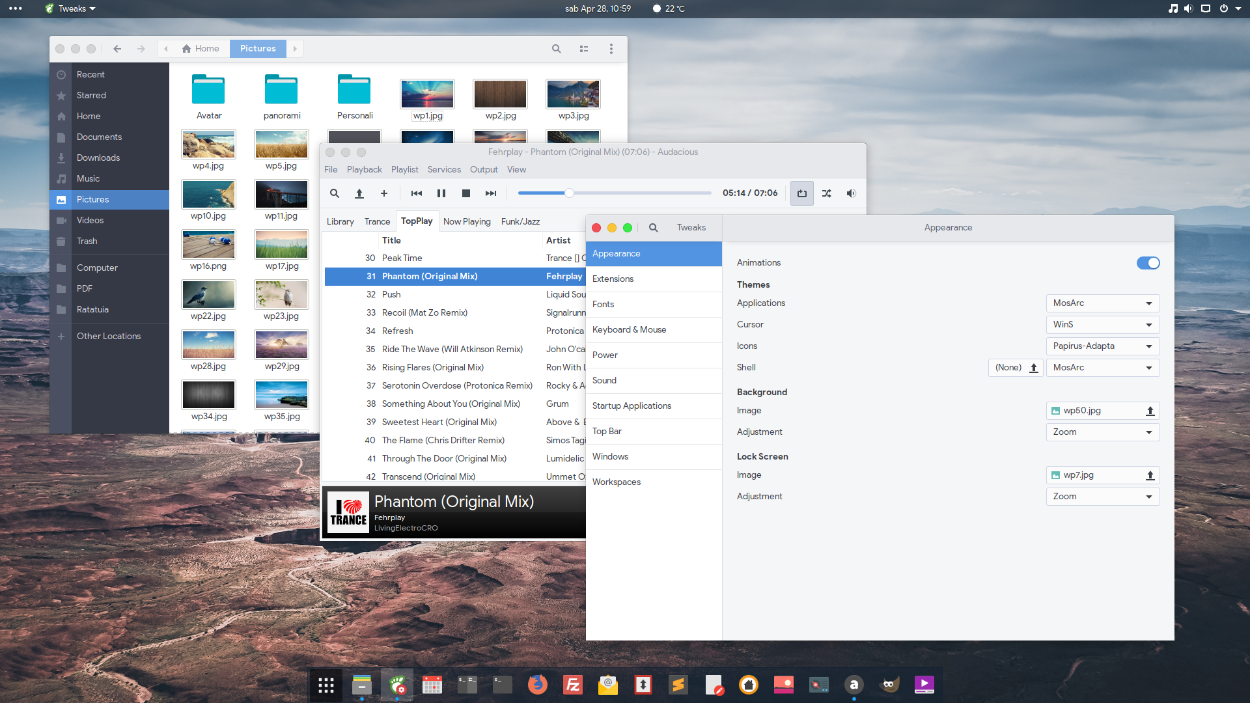Open Music in file manager sidebar
1250x703 pixels.
pyautogui.click(x=109, y=178)
